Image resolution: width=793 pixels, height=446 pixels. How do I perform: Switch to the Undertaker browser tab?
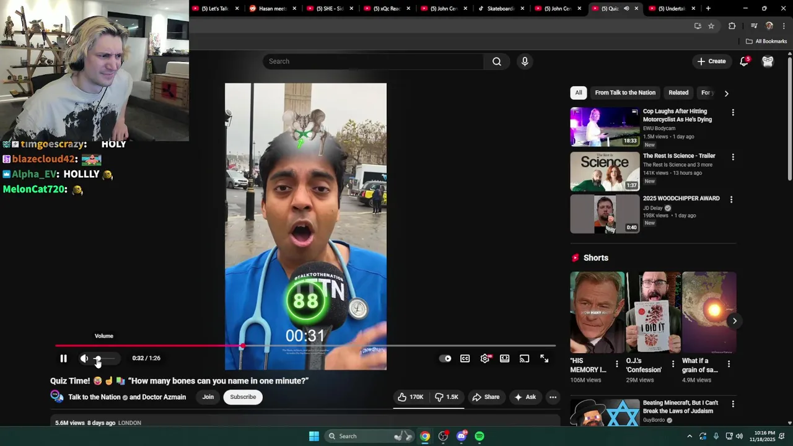click(x=672, y=9)
